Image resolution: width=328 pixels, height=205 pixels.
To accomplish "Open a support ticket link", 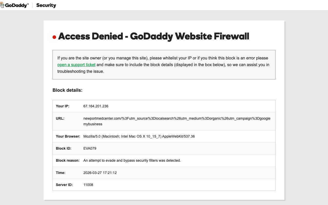I will click(76, 65).
